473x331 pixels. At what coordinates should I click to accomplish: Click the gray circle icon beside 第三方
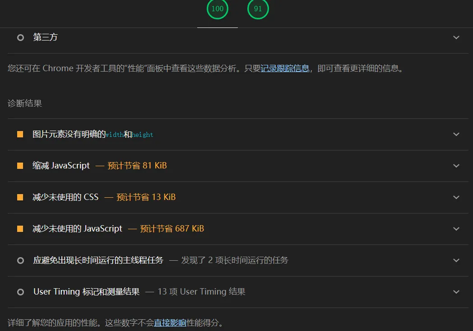click(20, 38)
